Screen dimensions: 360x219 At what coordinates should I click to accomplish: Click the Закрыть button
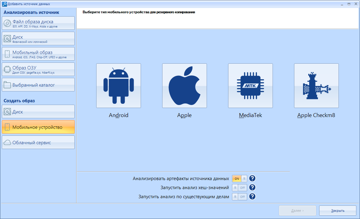click(338, 211)
